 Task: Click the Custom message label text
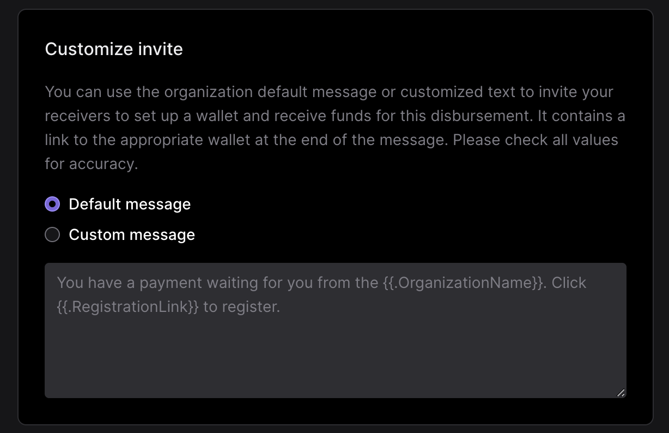click(131, 234)
